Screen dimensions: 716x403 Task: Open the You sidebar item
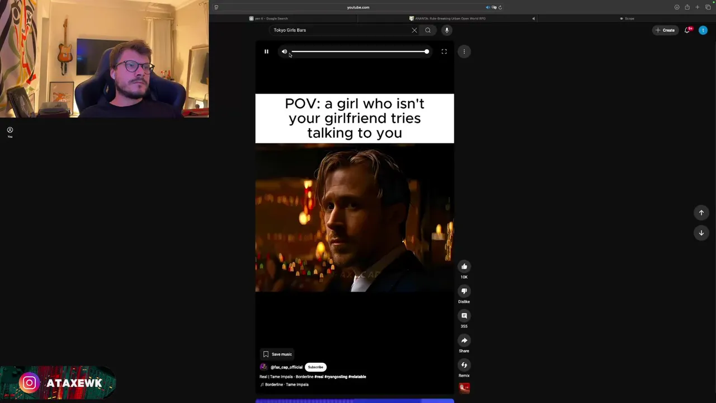10,132
